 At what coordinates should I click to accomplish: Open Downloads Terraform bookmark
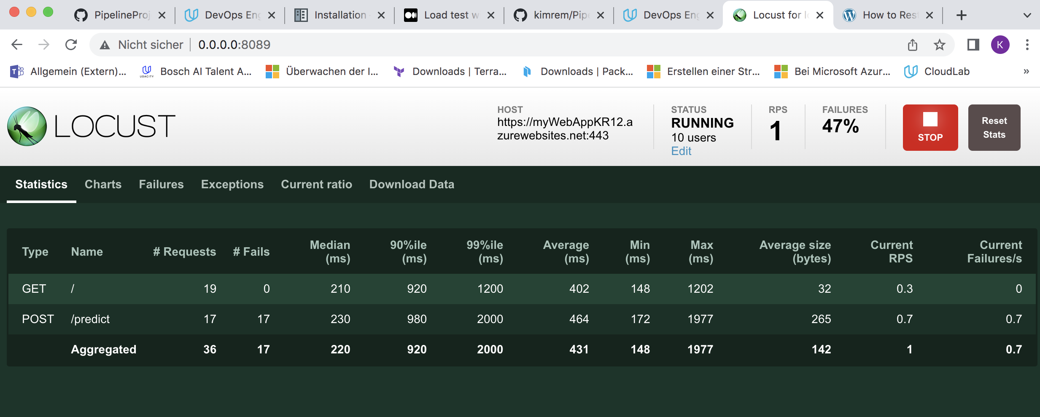[450, 72]
